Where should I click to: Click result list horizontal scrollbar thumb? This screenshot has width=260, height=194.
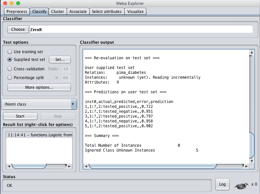[29, 166]
